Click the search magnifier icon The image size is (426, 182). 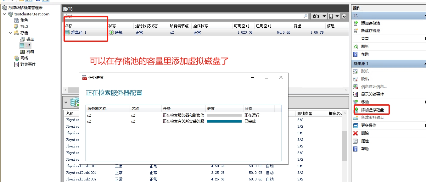click(305, 16)
